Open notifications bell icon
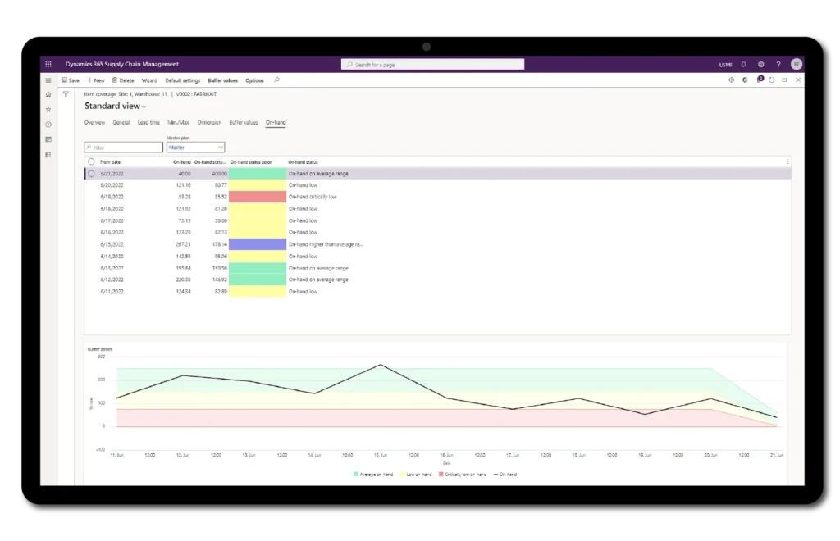 coord(743,64)
